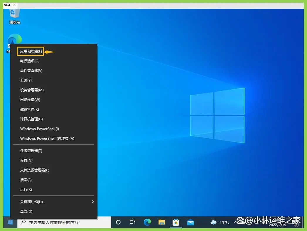
Task: Open Mail envelope icon on taskbar
Action: point(190,222)
